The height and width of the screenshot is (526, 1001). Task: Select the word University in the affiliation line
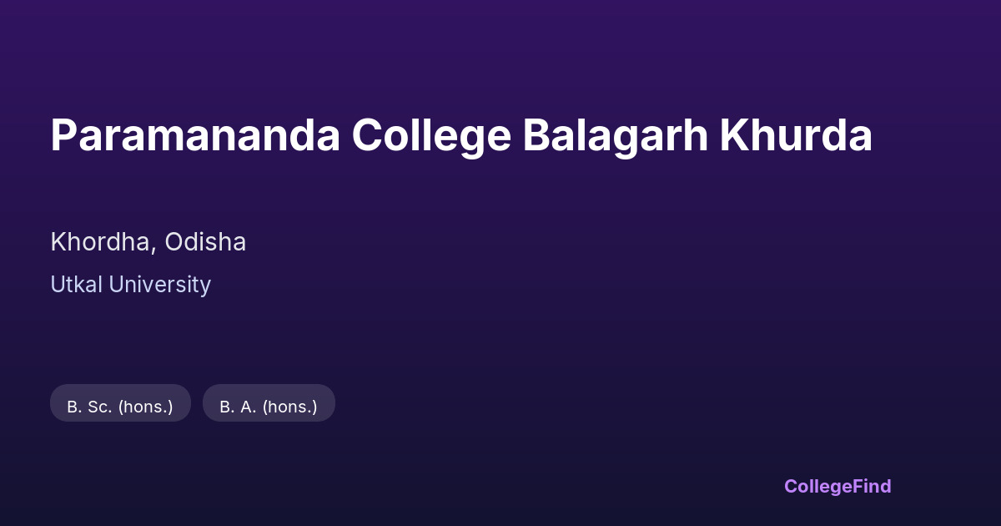point(160,285)
